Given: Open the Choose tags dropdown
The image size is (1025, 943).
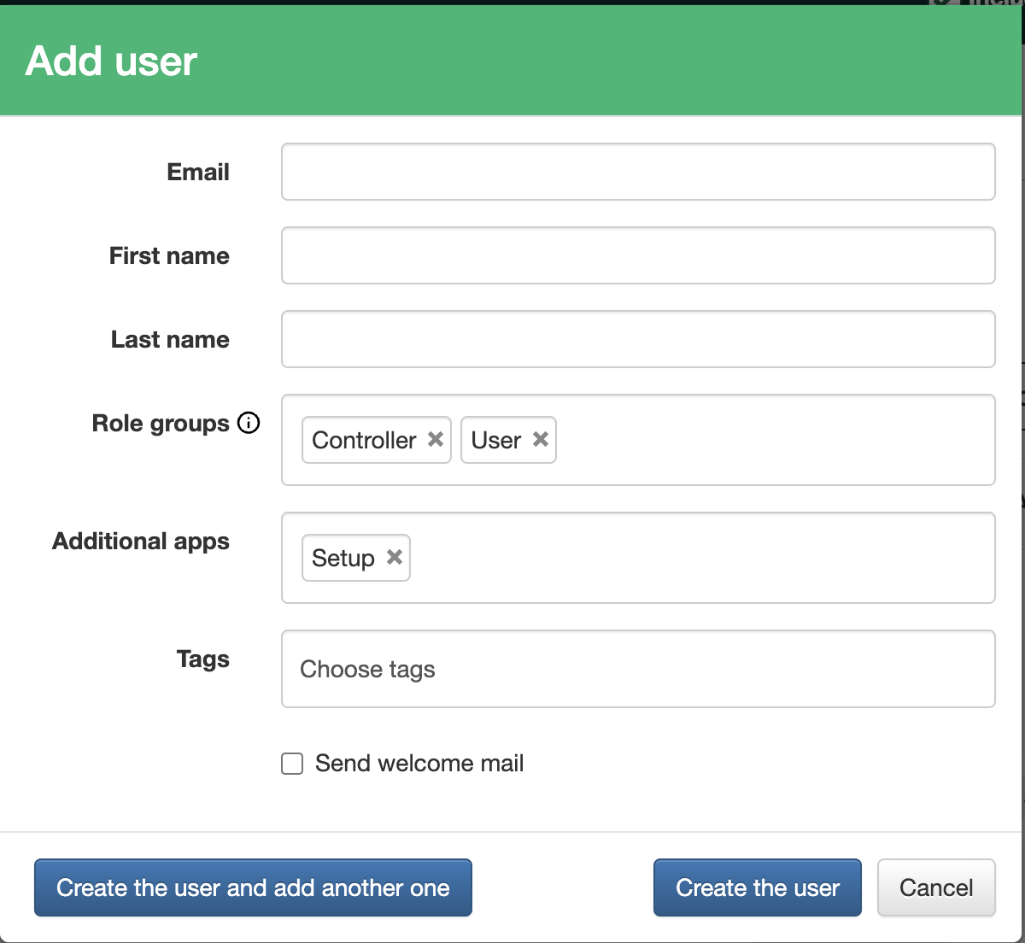Looking at the screenshot, I should pos(638,669).
